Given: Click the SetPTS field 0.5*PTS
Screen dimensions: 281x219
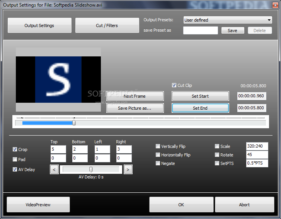Looking at the screenshot, I should point(257,163).
